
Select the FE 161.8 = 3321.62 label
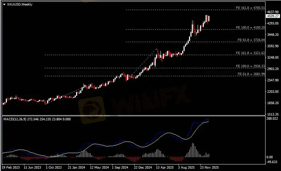click(250, 53)
